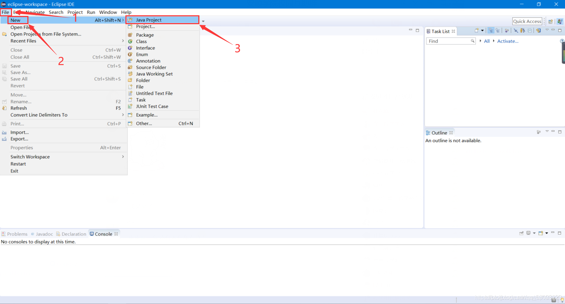Viewport: 565px width, 304px height.
Task: Open the Search menu
Action: click(56, 12)
